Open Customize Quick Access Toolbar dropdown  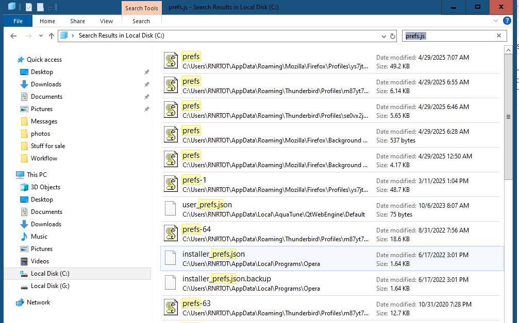pyautogui.click(x=49, y=7)
